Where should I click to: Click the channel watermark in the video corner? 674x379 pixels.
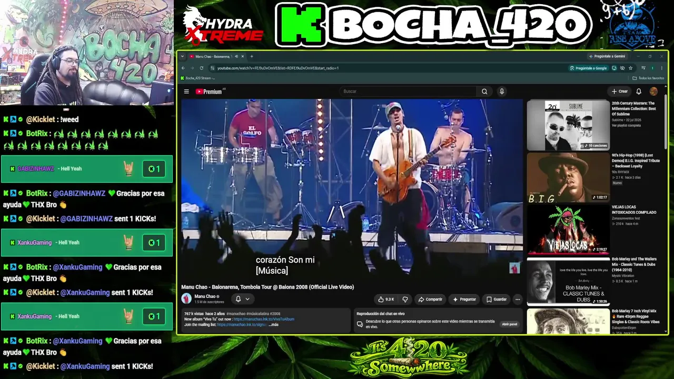514,268
